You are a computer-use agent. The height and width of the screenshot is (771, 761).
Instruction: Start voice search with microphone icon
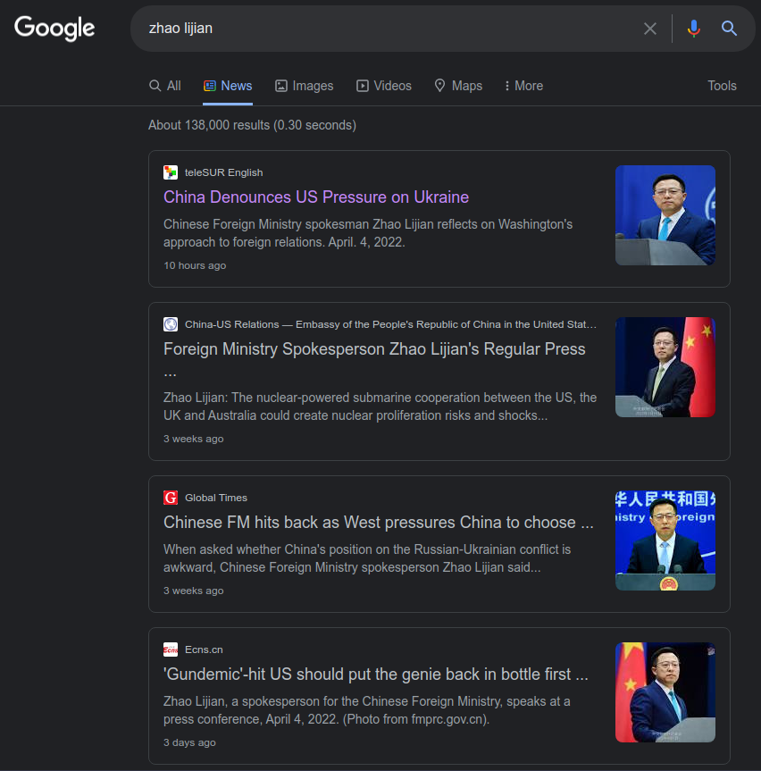693,29
